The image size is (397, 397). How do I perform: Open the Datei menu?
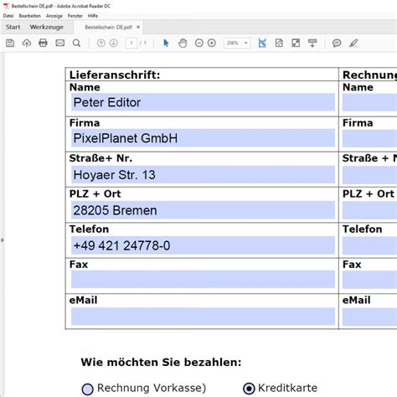[x=8, y=16]
